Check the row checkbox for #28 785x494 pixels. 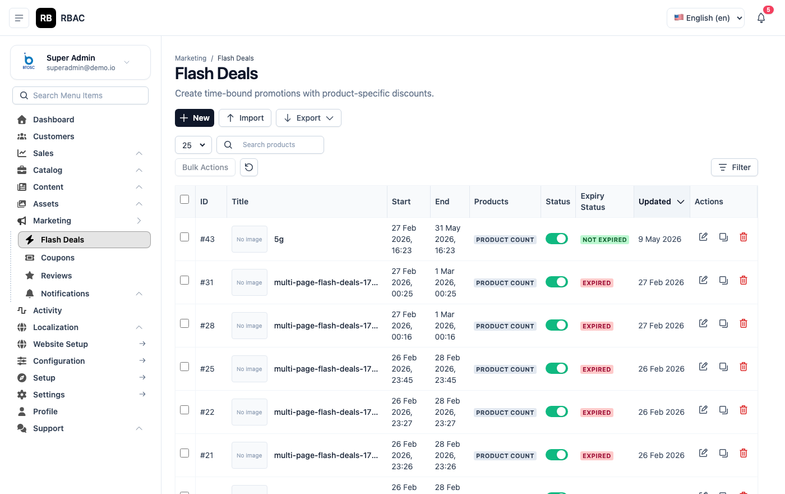coord(184,323)
